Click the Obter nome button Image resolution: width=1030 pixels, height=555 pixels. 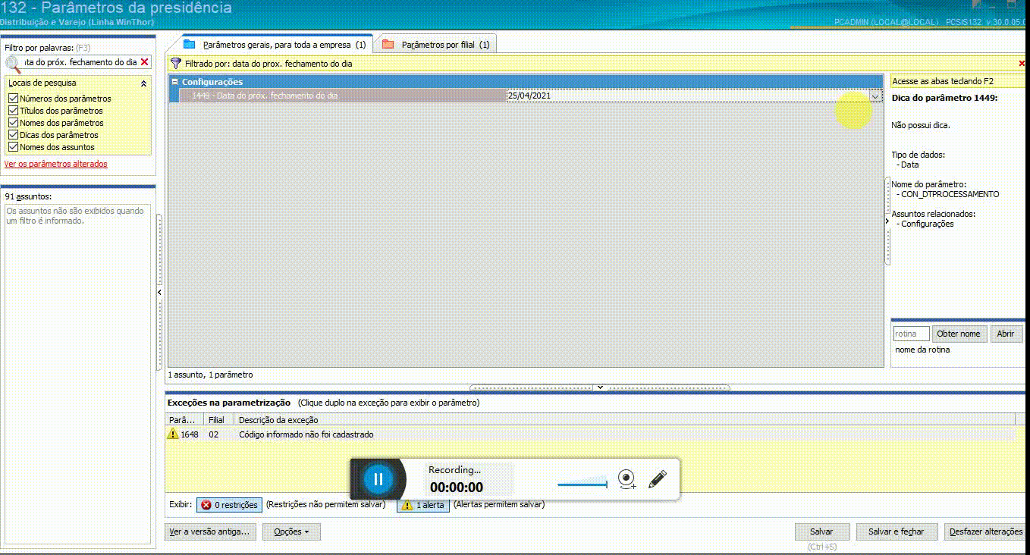pos(959,334)
